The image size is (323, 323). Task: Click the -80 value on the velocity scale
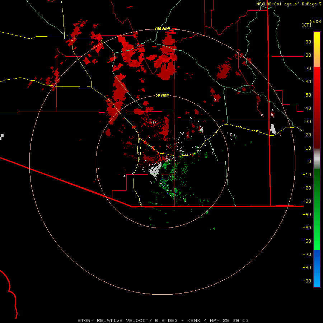pyautogui.click(x=307, y=268)
